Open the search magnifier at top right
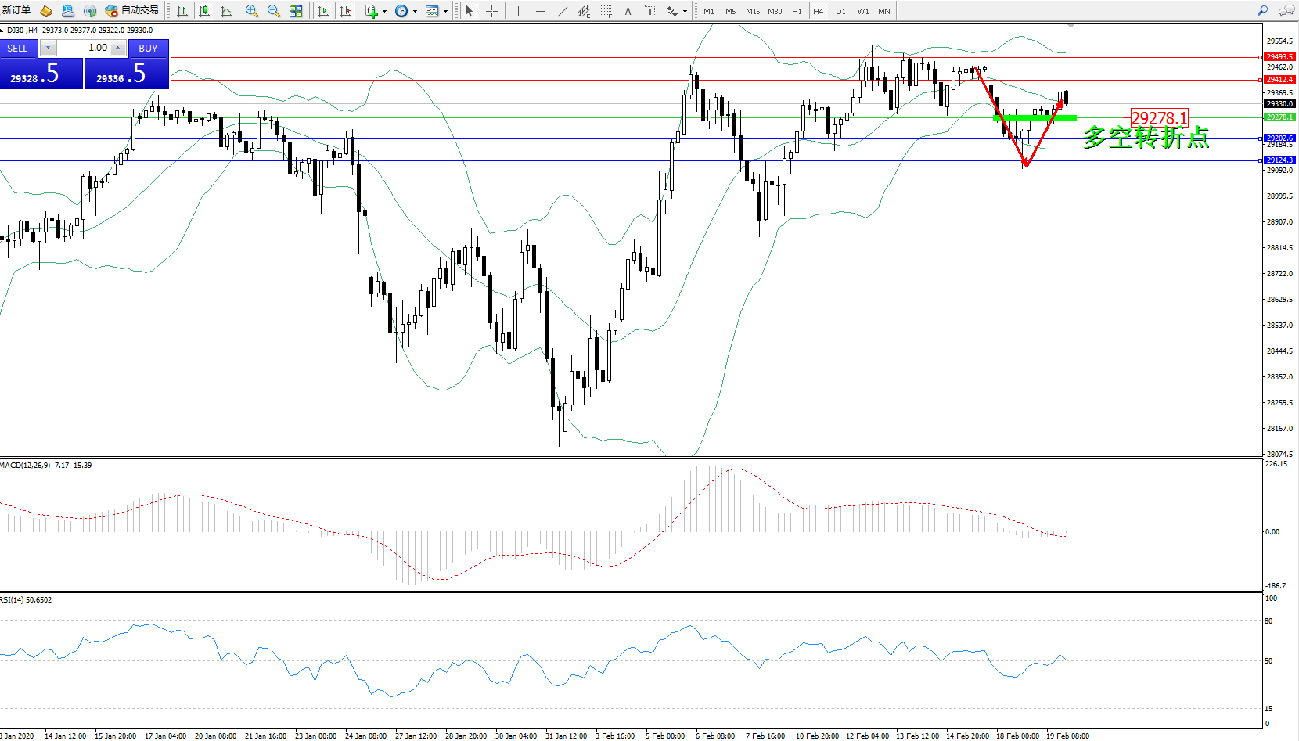1299x741 pixels. [x=1262, y=10]
